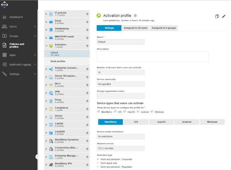231x170 pixels.
Task: Click the plus icon next to Compliance
Action: click(x=87, y=109)
